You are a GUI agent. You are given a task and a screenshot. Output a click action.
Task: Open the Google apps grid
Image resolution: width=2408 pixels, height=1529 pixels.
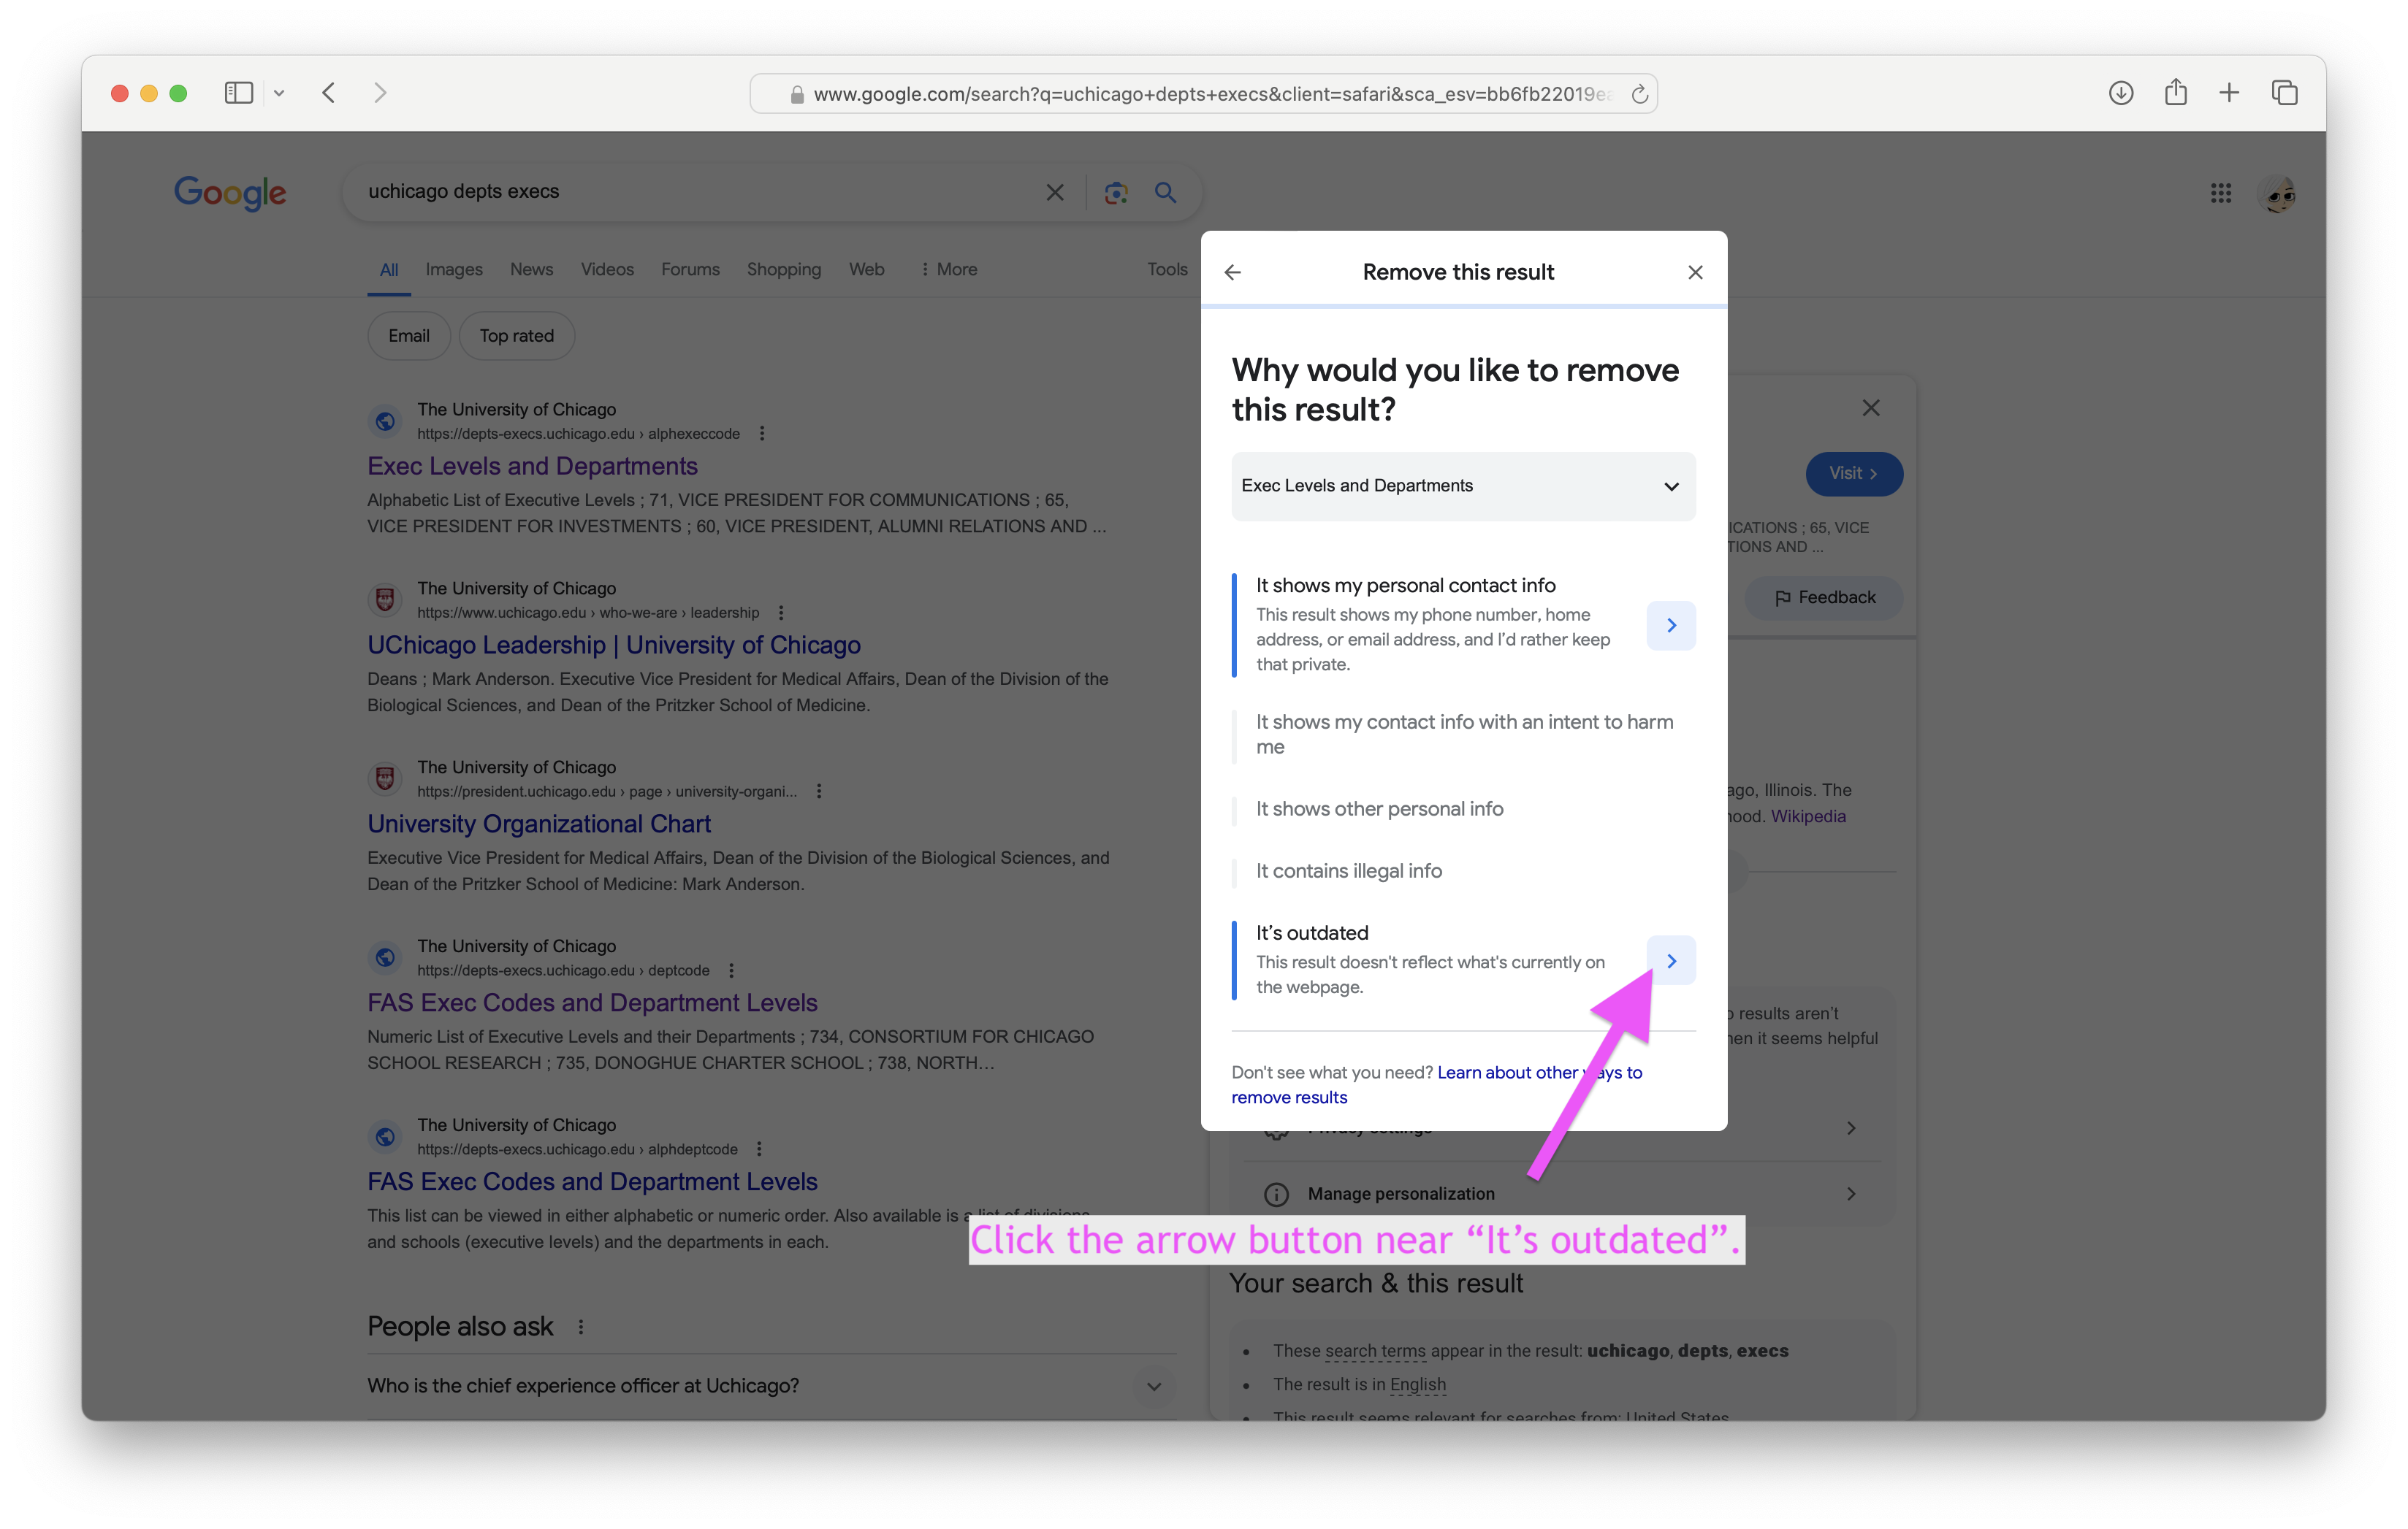coord(2221,193)
